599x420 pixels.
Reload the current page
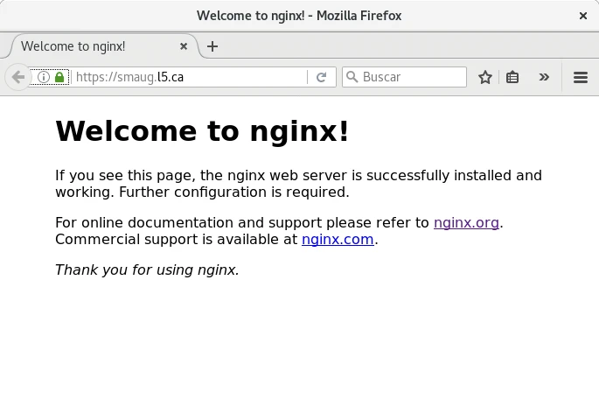coord(321,77)
